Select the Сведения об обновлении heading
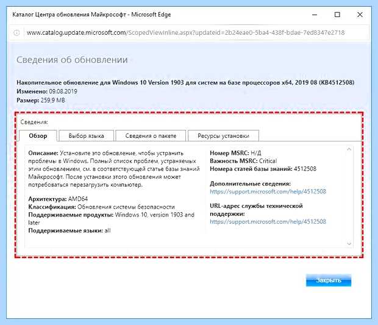The height and width of the screenshot is (325, 378). click(72, 60)
